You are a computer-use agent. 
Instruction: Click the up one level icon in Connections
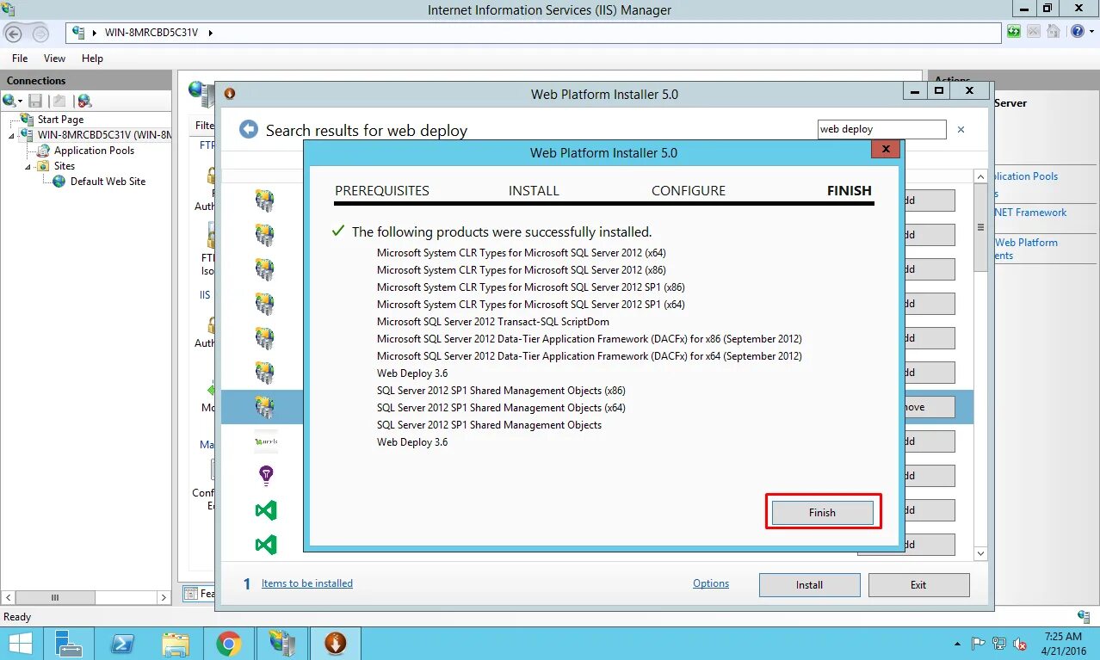(60, 101)
